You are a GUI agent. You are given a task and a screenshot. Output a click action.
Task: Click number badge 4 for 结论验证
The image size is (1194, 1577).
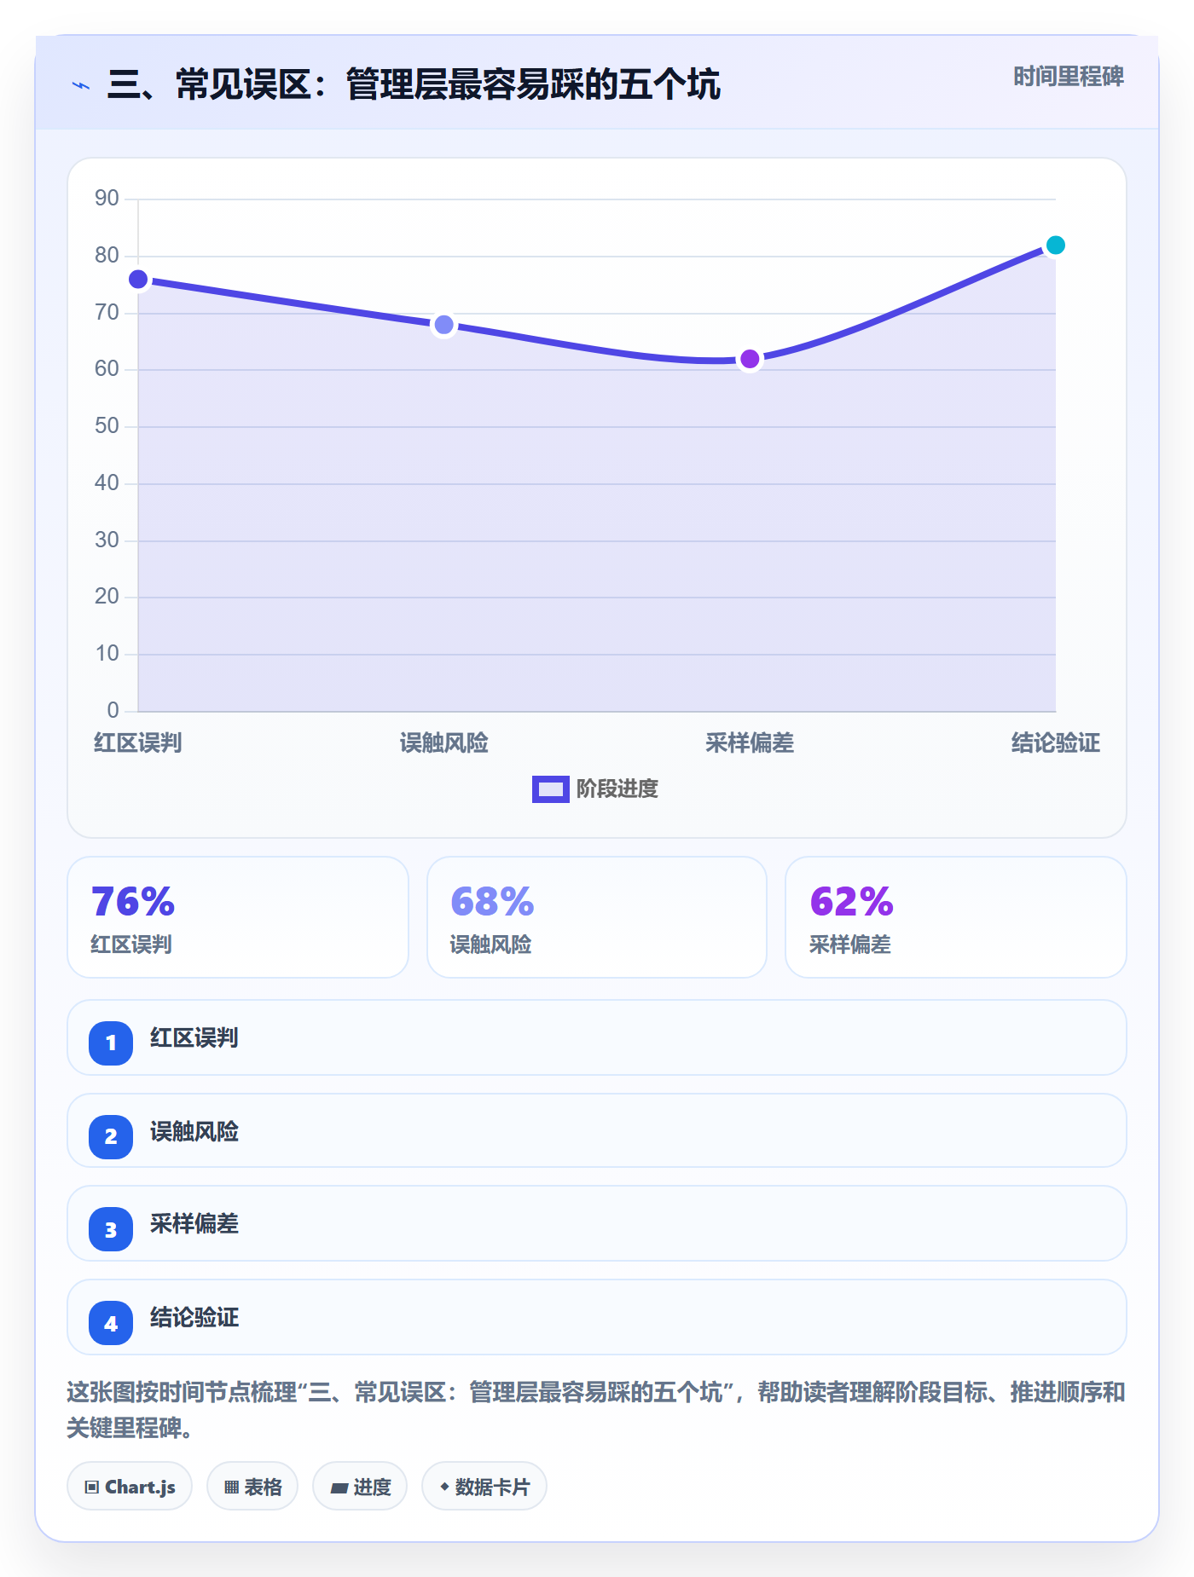tap(111, 1323)
